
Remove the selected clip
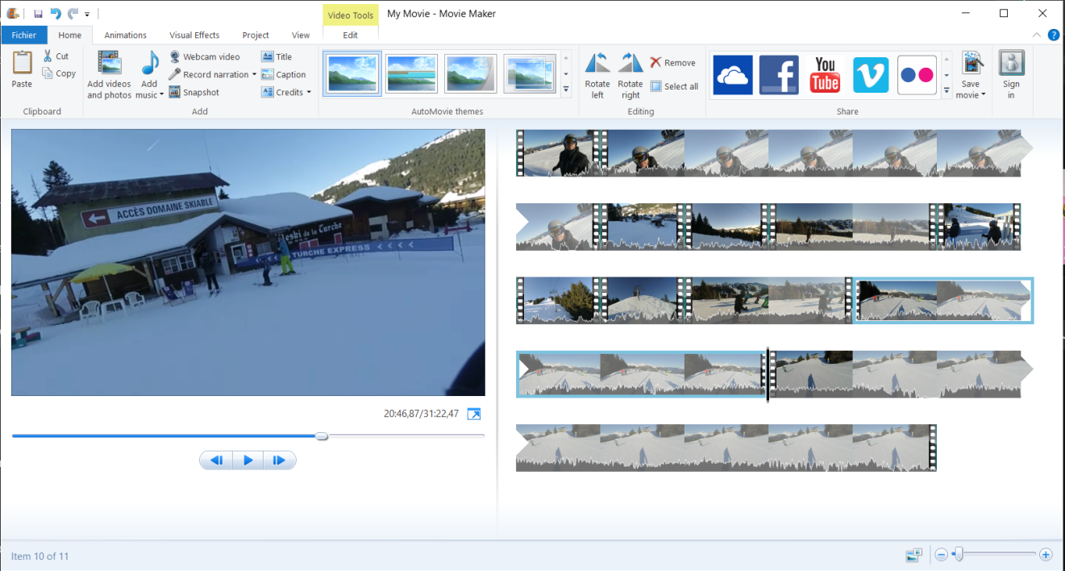click(672, 63)
